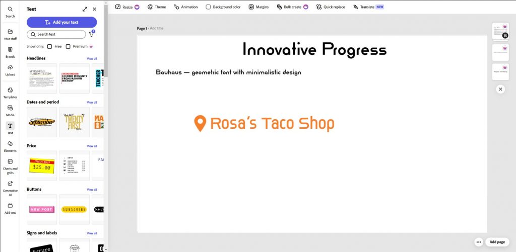This screenshot has width=516, height=252.
Task: Select the September date template
Action: pyautogui.click(x=42, y=122)
